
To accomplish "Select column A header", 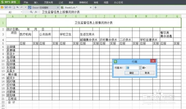I will (x=13, y=16).
